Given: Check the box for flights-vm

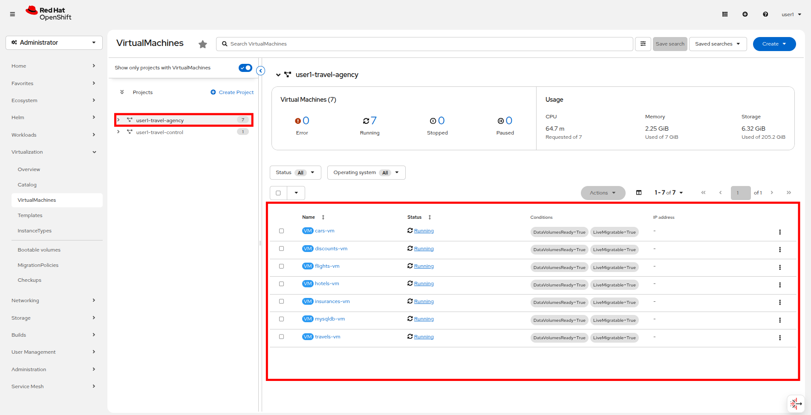Looking at the screenshot, I should click(281, 266).
